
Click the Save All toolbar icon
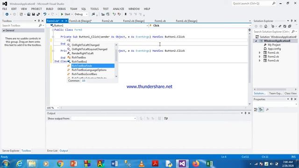(x=38, y=14)
